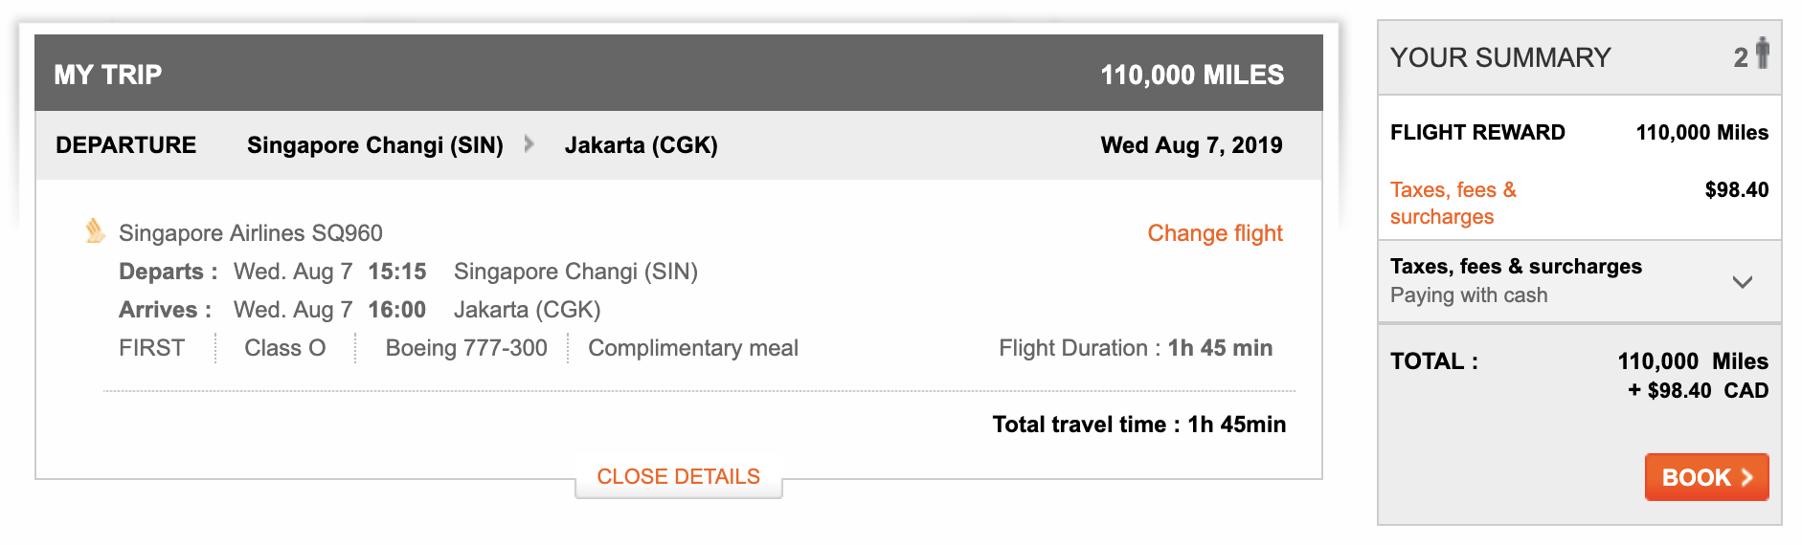Click the passenger count person icon
Screen dimensions: 1802x545
pyautogui.click(x=1762, y=54)
